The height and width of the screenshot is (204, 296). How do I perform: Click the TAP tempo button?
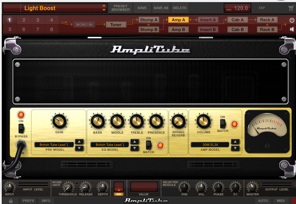[262, 8]
